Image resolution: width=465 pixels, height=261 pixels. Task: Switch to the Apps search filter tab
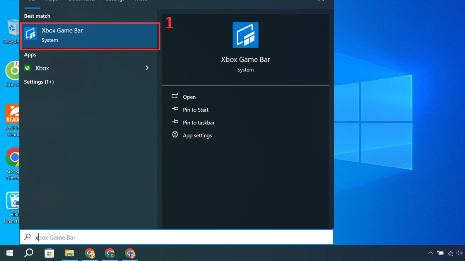52,1
